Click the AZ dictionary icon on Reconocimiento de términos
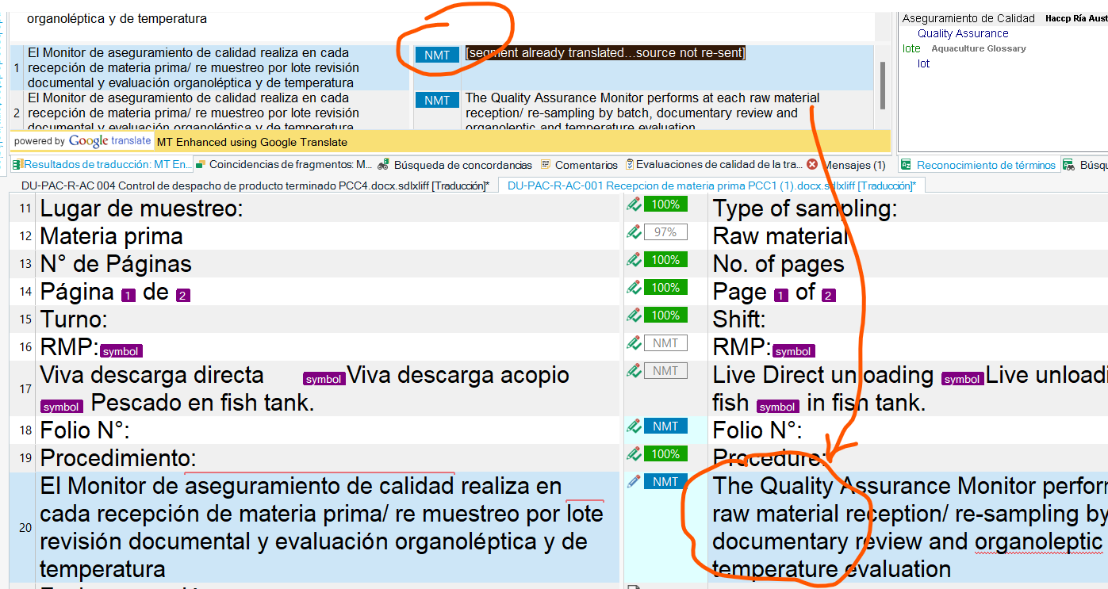Screen dimensions: 1108x589 [x=905, y=164]
